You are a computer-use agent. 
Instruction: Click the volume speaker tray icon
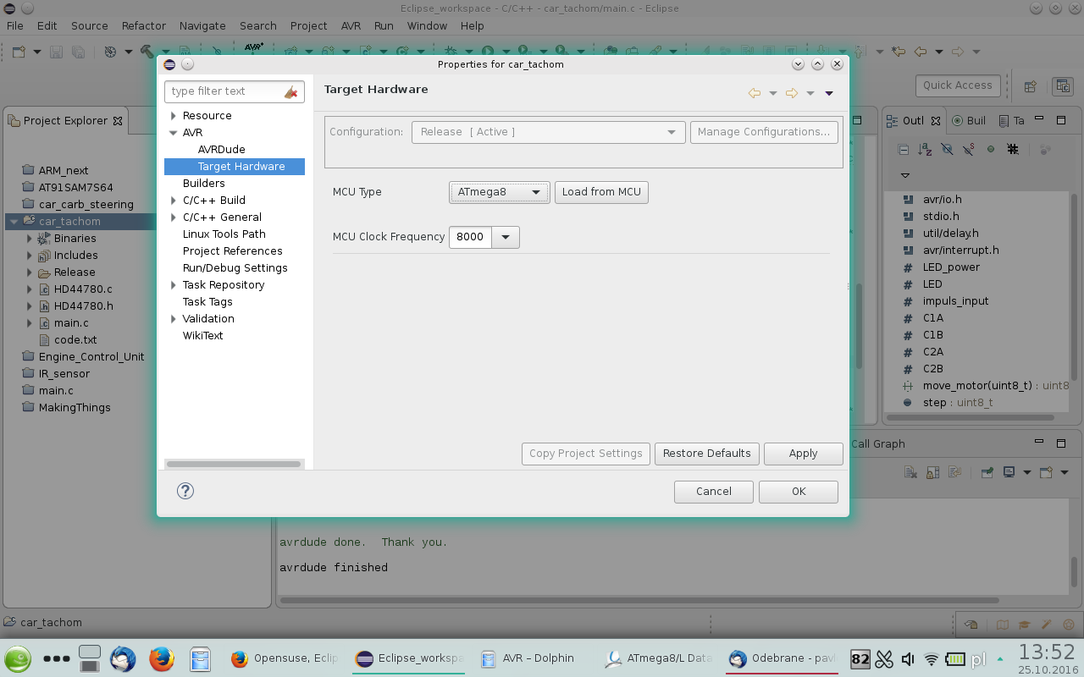908,659
